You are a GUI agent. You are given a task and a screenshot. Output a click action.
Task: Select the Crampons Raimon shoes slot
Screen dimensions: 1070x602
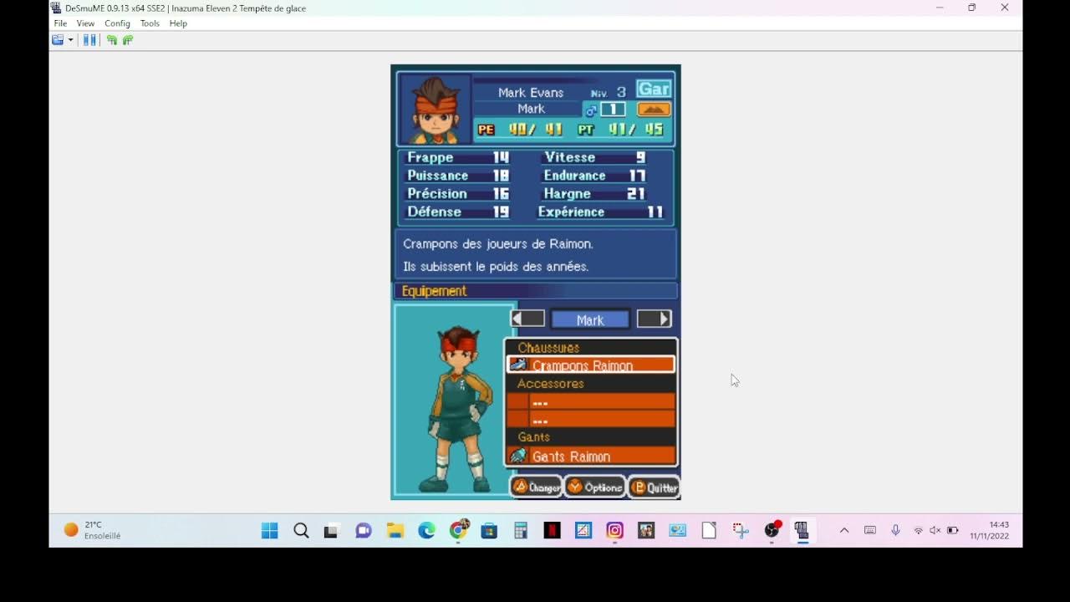pos(590,365)
